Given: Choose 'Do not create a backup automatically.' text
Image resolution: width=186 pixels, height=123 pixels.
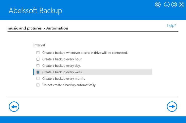Looking at the screenshot, I should [x=69, y=85].
